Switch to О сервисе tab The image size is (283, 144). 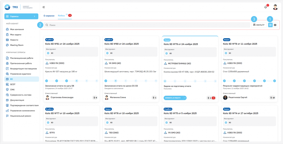[49, 16]
